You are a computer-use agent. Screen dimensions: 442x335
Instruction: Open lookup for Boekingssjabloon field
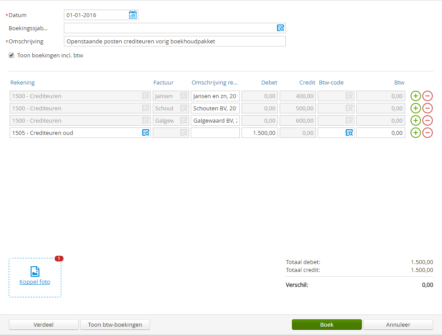(x=280, y=28)
